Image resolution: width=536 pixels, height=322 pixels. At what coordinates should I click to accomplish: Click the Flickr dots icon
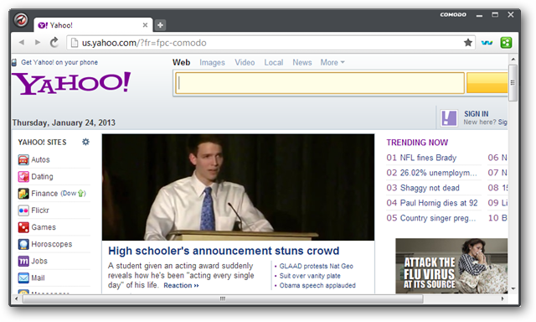pos(23,210)
